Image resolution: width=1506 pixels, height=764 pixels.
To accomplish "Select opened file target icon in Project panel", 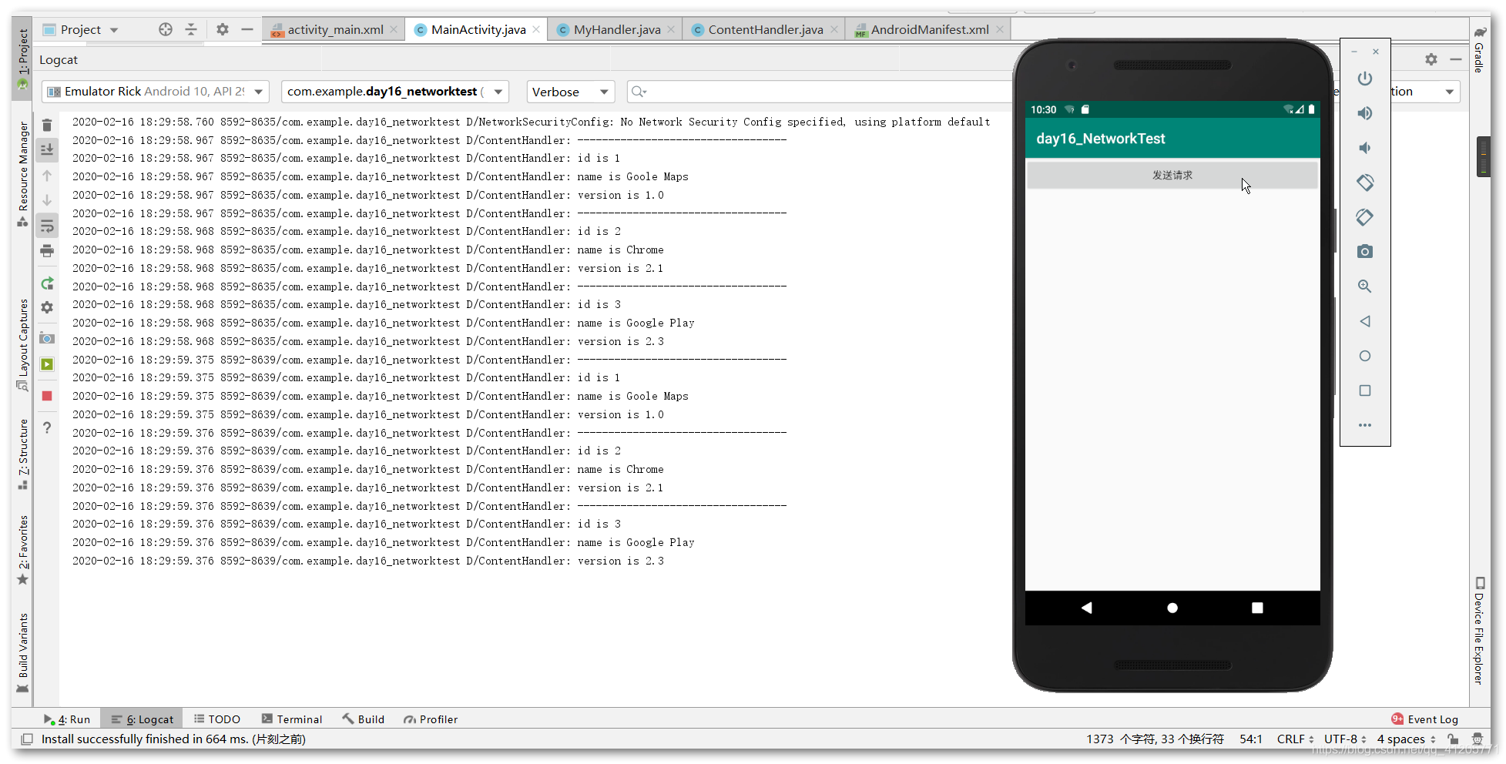I will (x=166, y=29).
